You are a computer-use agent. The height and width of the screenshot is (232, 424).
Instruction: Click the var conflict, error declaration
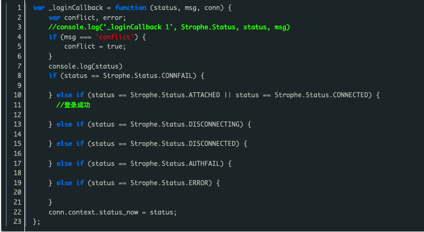pyautogui.click(x=87, y=18)
